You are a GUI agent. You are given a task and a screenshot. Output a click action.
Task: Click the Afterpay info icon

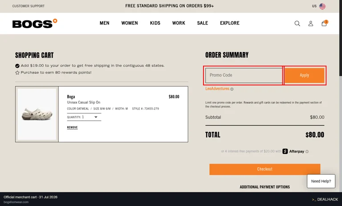pos(307,152)
